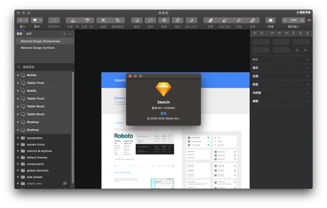
Task: Open the 素材 data icon
Action: (x=35, y=20)
